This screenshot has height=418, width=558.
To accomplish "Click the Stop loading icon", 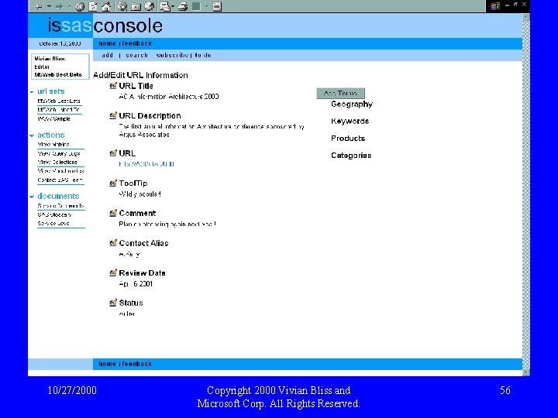I will tap(80, 6).
